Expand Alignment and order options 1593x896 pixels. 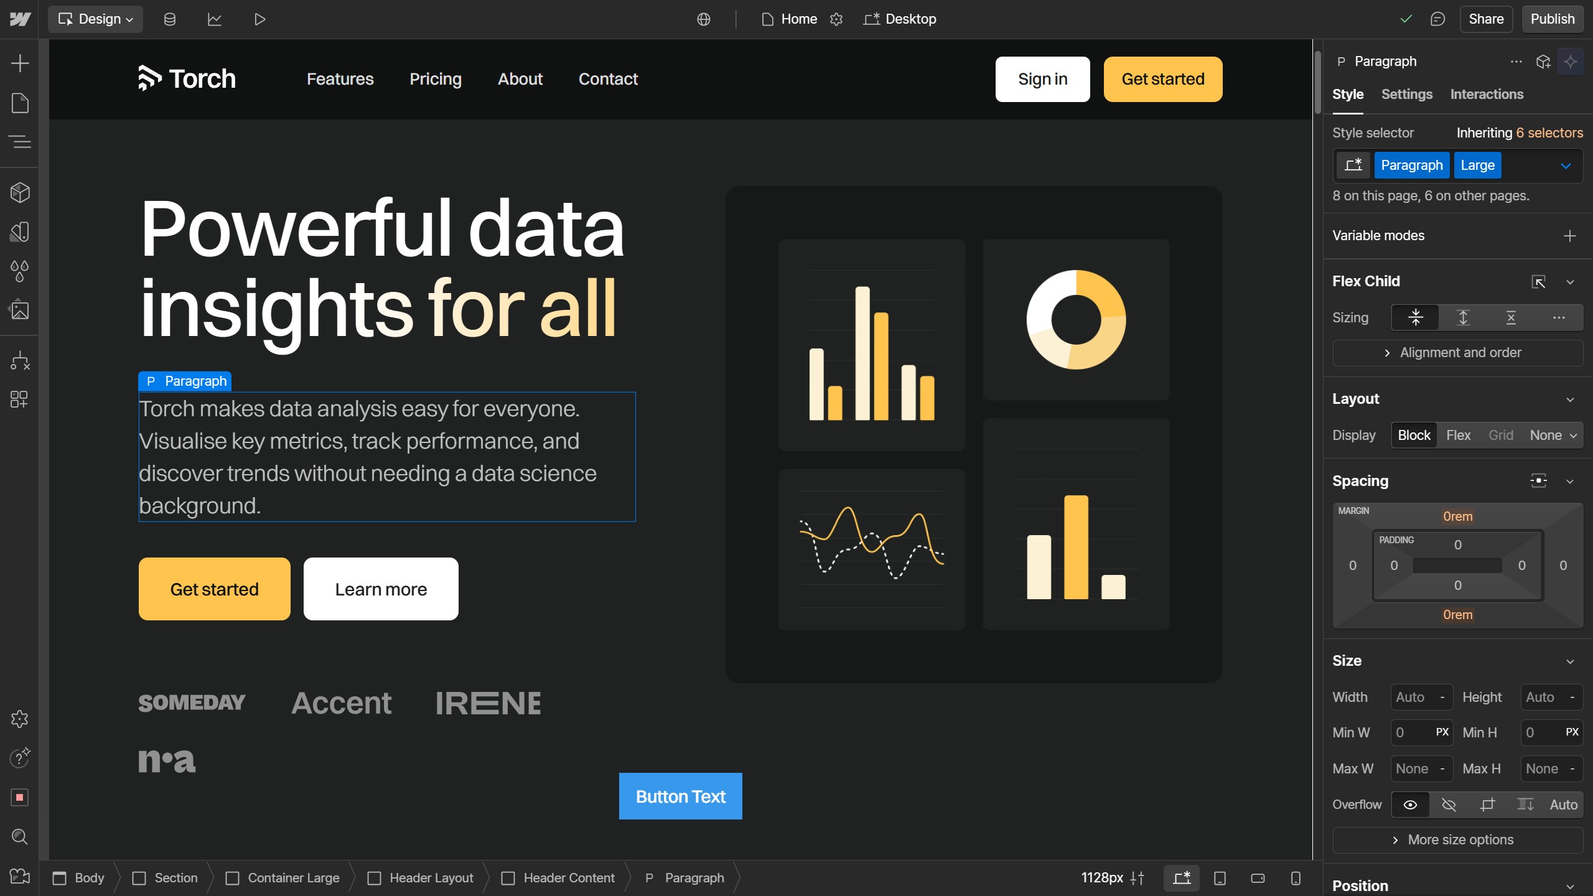pos(1458,353)
